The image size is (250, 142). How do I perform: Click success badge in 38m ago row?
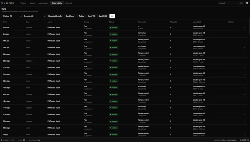pyautogui.click(x=114, y=81)
